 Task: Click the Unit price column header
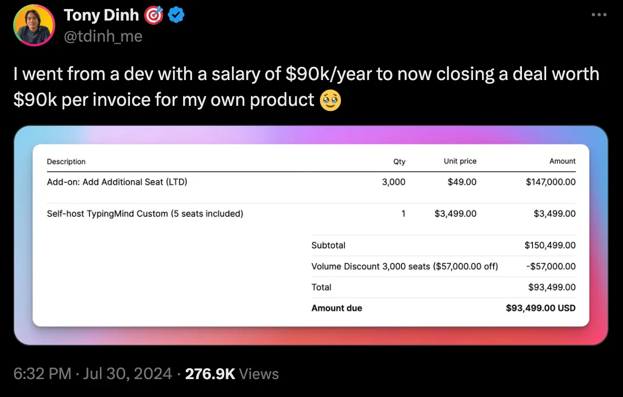460,161
